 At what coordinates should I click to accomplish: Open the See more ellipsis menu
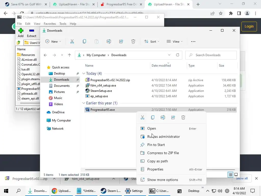(193, 42)
